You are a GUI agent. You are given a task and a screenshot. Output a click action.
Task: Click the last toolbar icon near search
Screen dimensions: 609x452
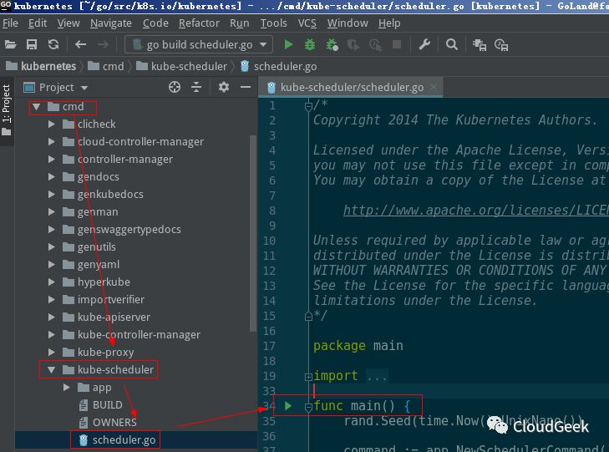(501, 45)
